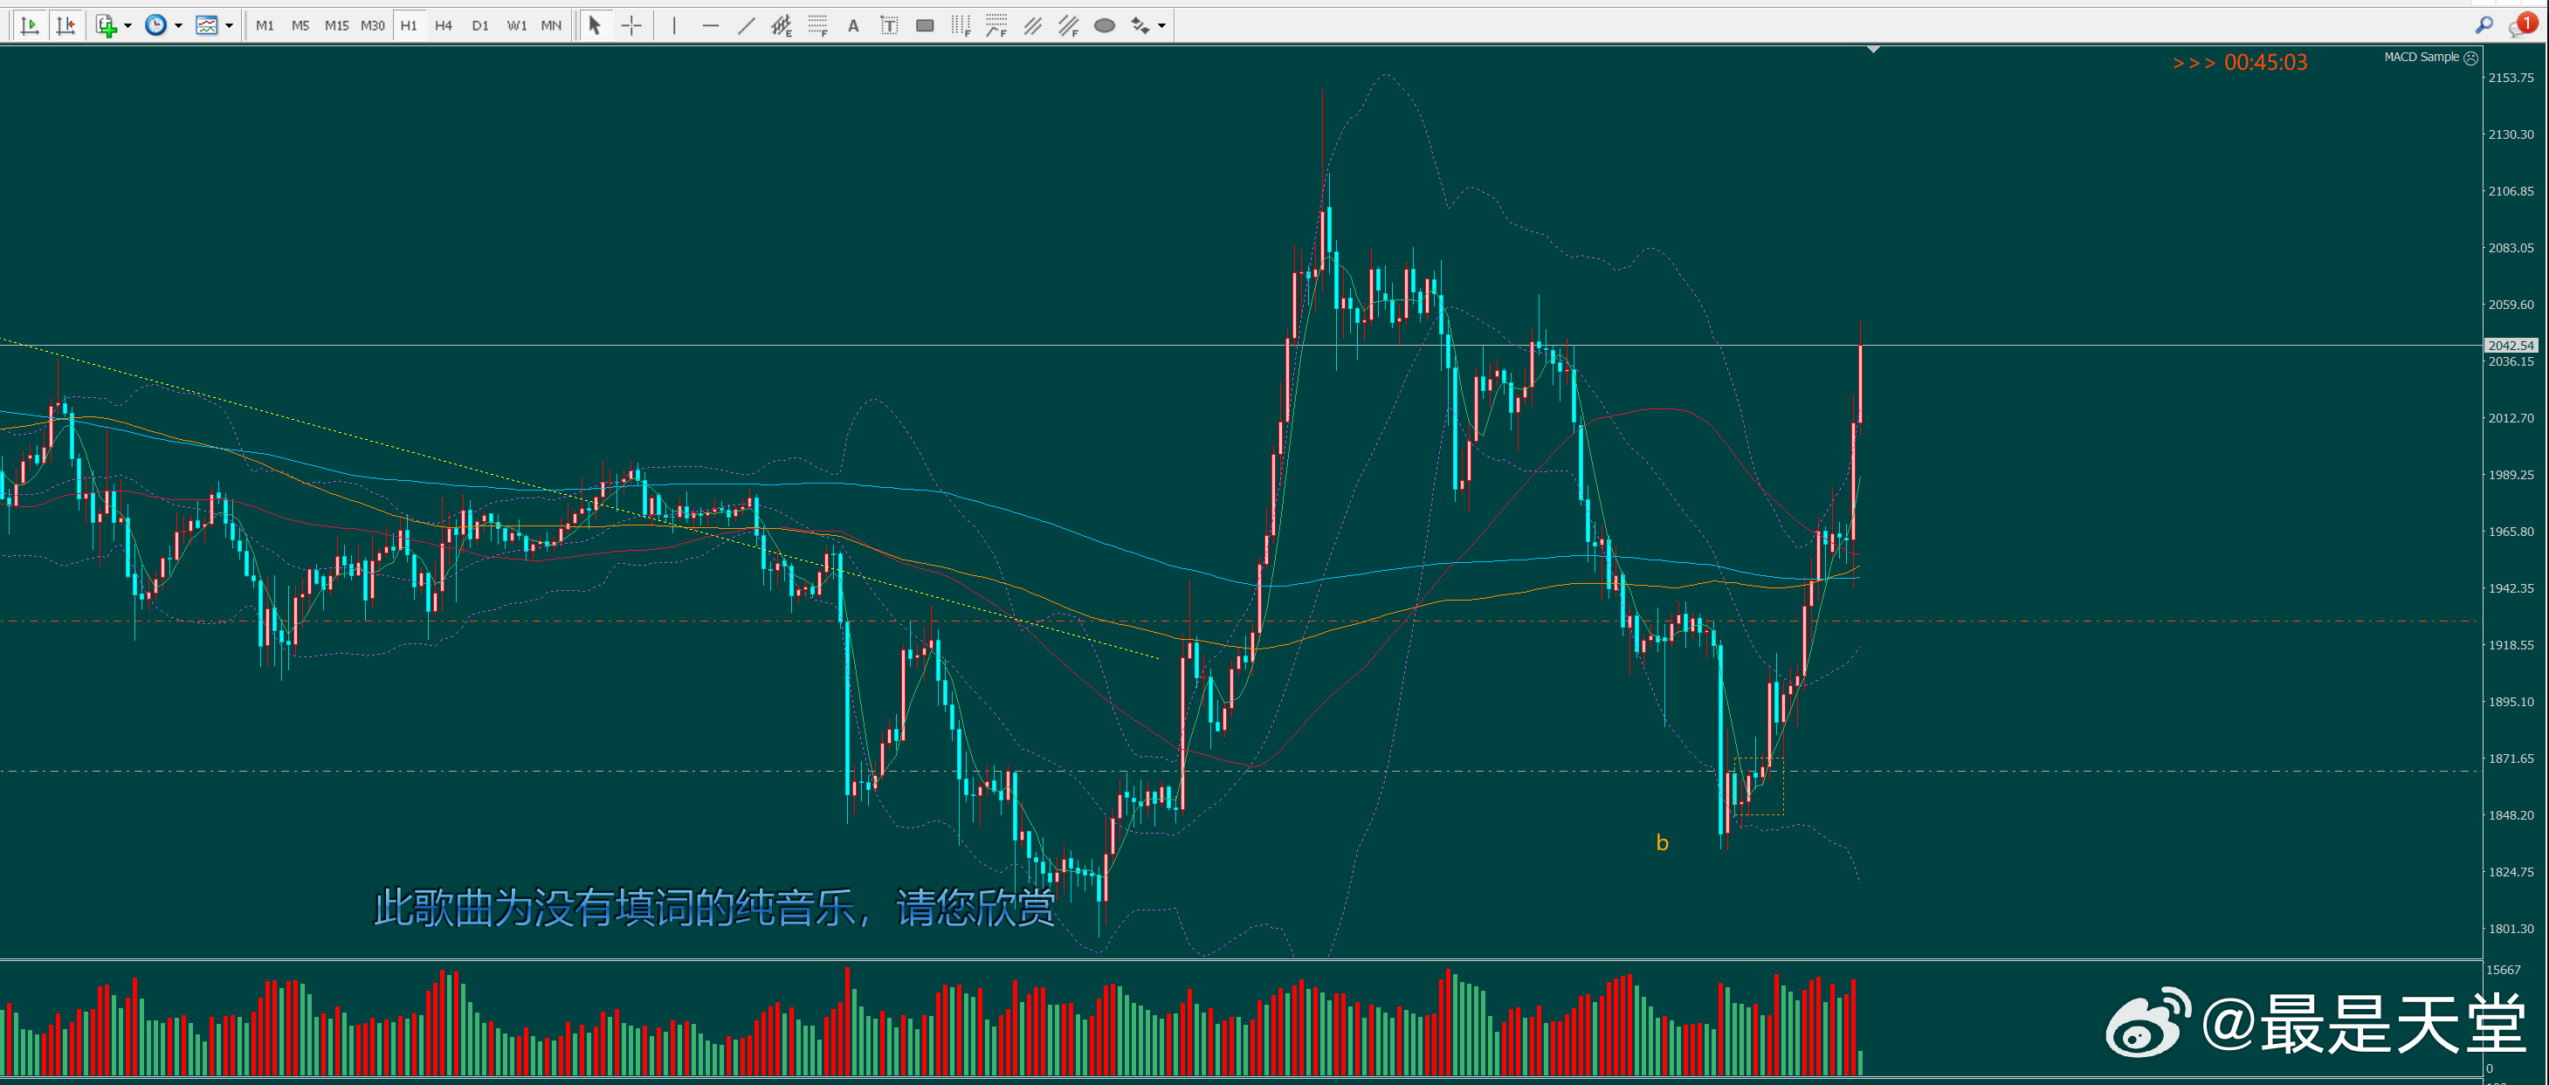This screenshot has height=1085, width=2549.
Task: Select the Fibonacci retracement tool
Action: tap(817, 25)
